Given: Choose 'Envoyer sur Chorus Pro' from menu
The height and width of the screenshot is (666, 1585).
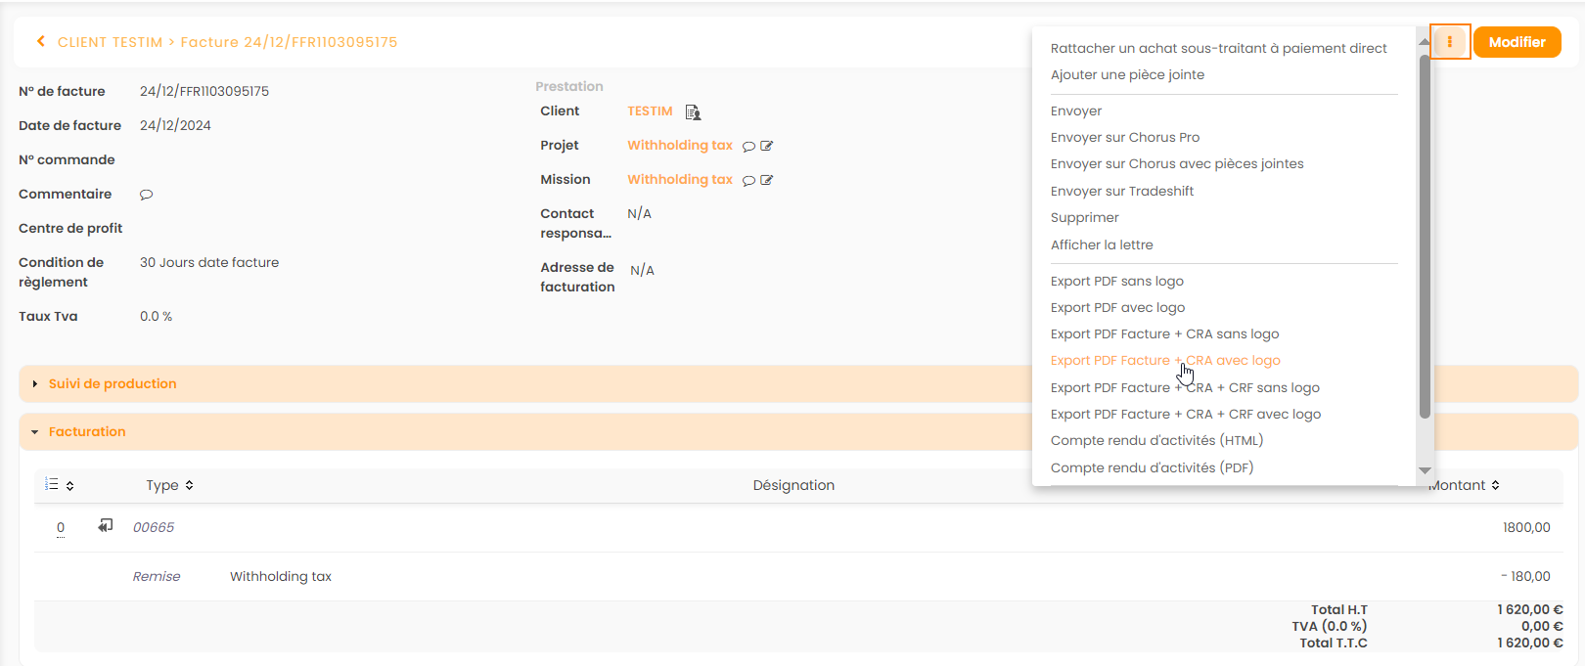Looking at the screenshot, I should (x=1124, y=138).
